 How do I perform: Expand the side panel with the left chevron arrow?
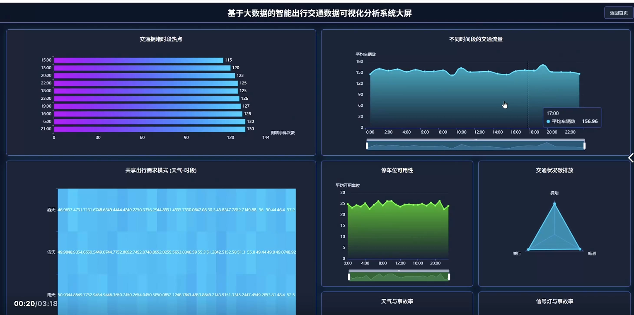(631, 158)
